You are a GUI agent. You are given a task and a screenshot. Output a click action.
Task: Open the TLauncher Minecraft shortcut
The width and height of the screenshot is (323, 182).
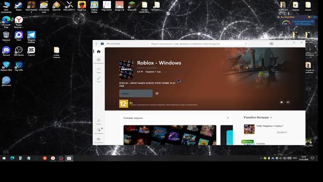pyautogui.click(x=132, y=6)
